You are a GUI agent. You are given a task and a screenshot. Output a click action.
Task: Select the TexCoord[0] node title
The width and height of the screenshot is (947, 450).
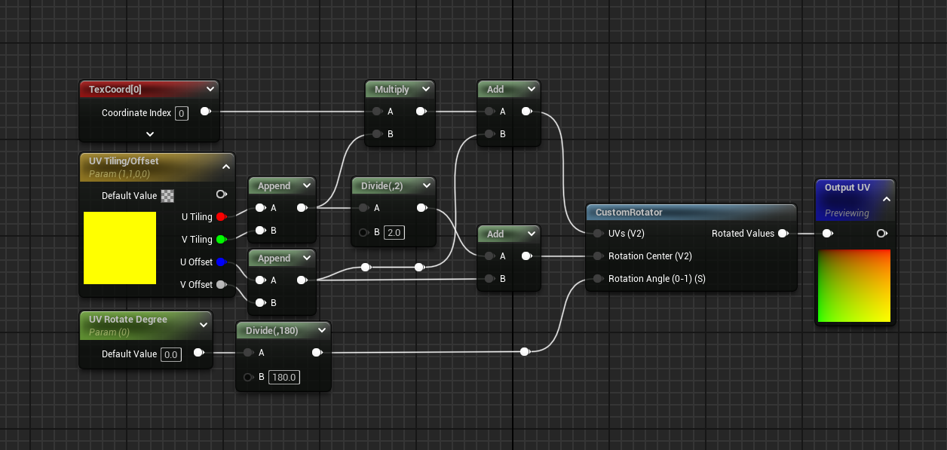coord(115,90)
